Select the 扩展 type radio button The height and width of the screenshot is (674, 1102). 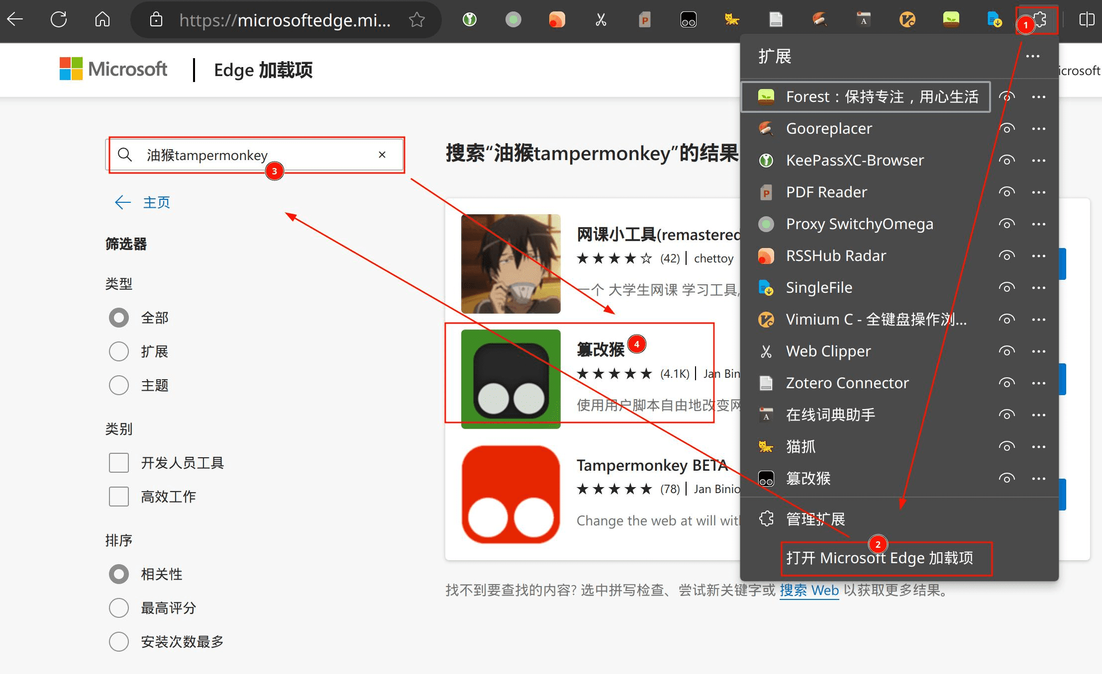coord(119,351)
